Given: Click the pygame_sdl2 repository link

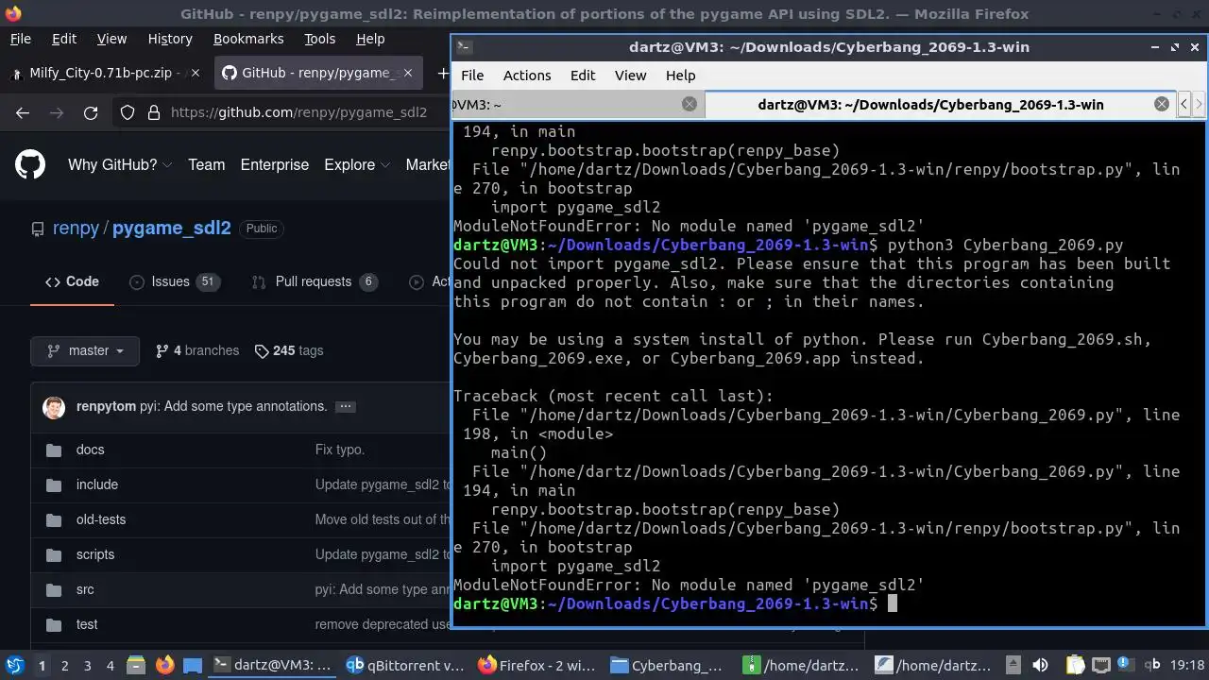Looking at the screenshot, I should (172, 229).
